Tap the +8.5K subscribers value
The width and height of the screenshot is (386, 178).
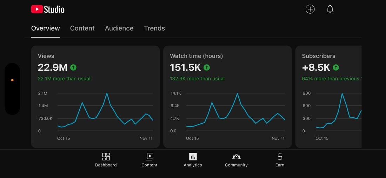click(316, 67)
